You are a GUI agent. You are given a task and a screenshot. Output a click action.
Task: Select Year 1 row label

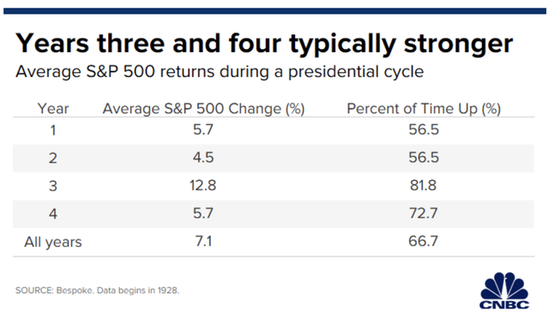coord(53,130)
